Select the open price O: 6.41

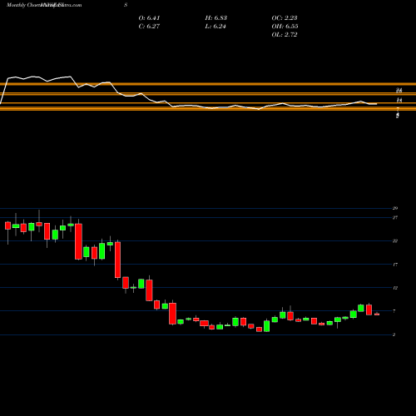coord(149,18)
